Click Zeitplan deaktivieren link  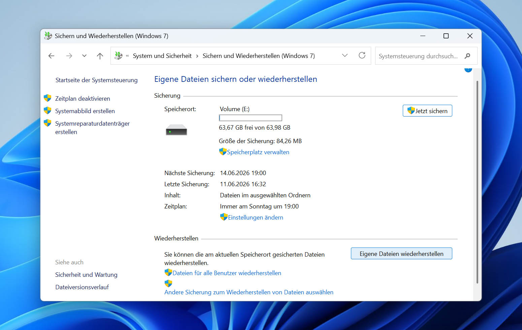tap(83, 99)
